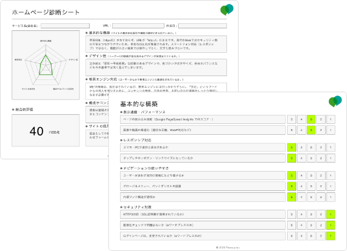
Task: Select score 5 for ログインページ row
Action: click(292, 236)
